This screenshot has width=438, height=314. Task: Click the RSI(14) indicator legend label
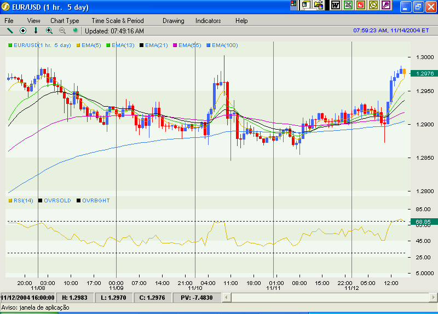pos(24,201)
